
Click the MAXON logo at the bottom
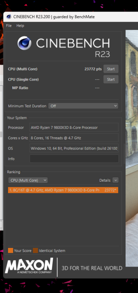click(x=29, y=266)
